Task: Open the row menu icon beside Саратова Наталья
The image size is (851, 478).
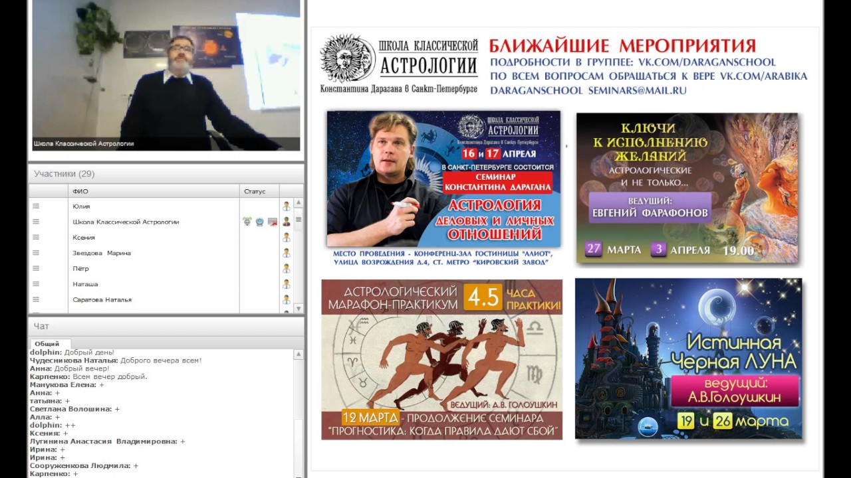Action: [36, 300]
